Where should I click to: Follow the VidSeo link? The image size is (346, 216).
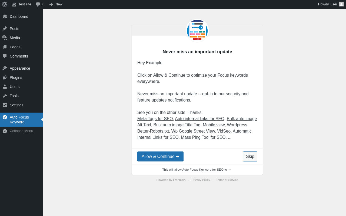(x=224, y=131)
